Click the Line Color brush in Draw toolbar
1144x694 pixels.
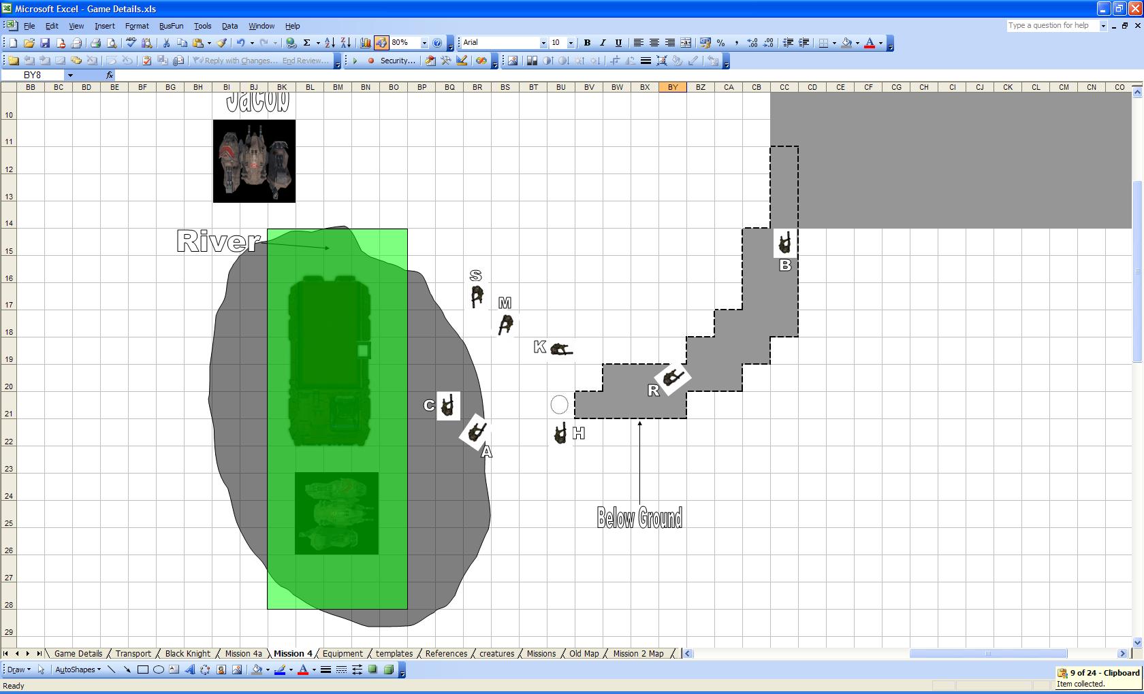(280, 670)
